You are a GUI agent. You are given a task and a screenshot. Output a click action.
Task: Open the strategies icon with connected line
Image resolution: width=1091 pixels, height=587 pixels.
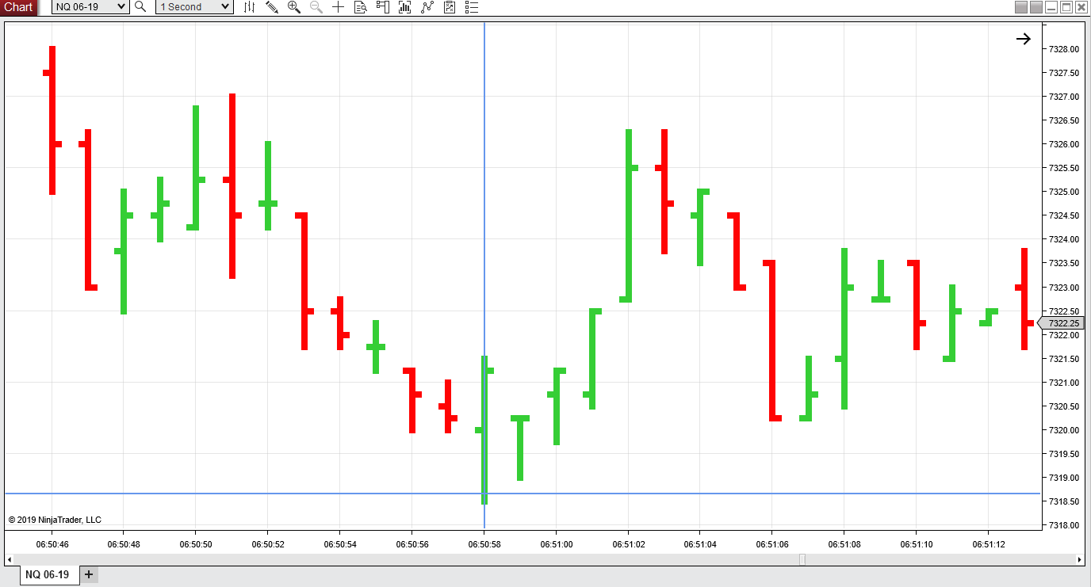pos(427,7)
